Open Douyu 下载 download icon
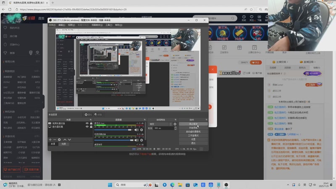 pos(259,18)
